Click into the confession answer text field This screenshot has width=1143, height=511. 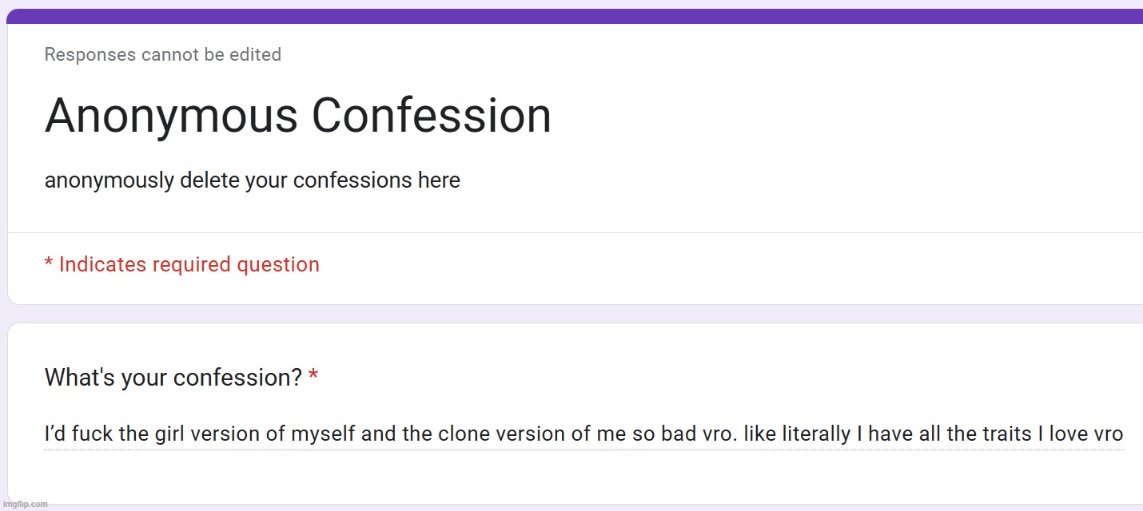[x=583, y=434]
